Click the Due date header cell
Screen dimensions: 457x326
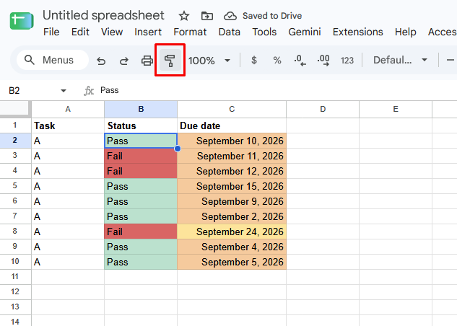232,125
